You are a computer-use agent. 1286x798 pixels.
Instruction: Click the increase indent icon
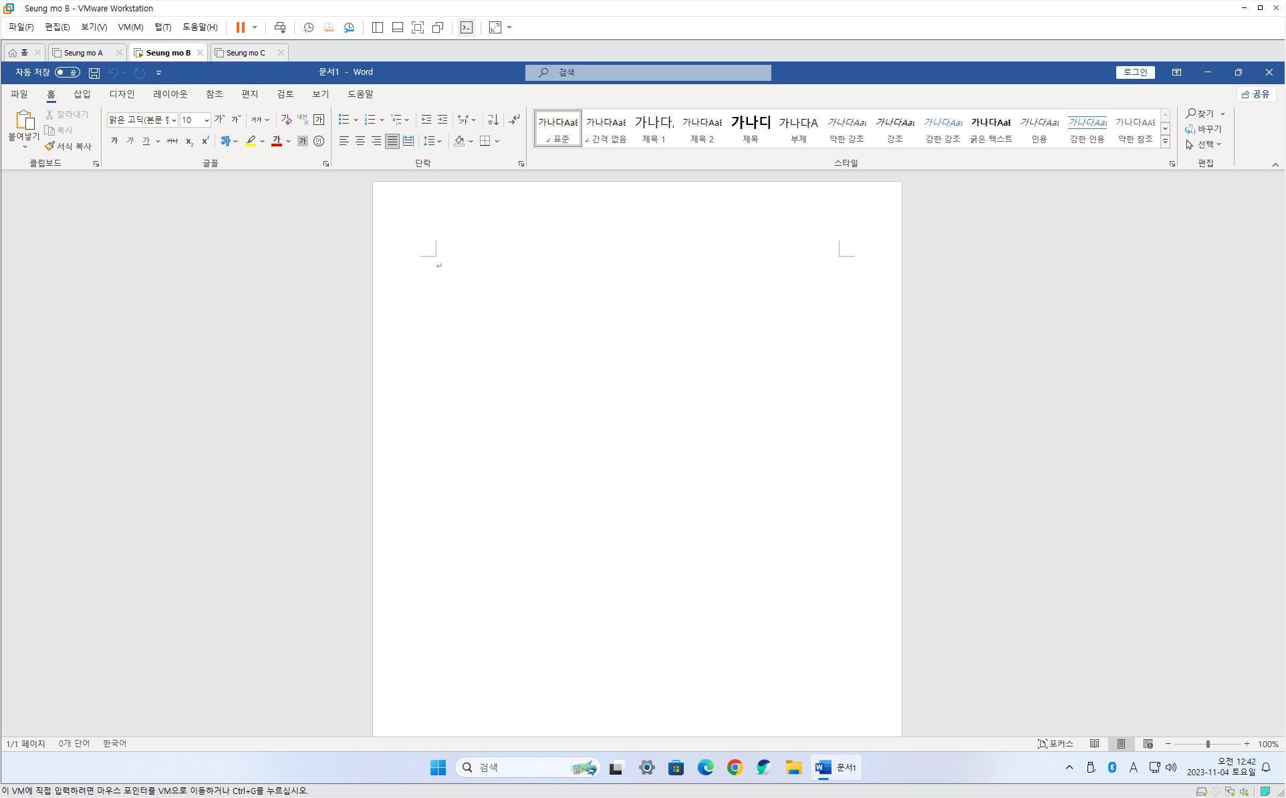coord(442,120)
